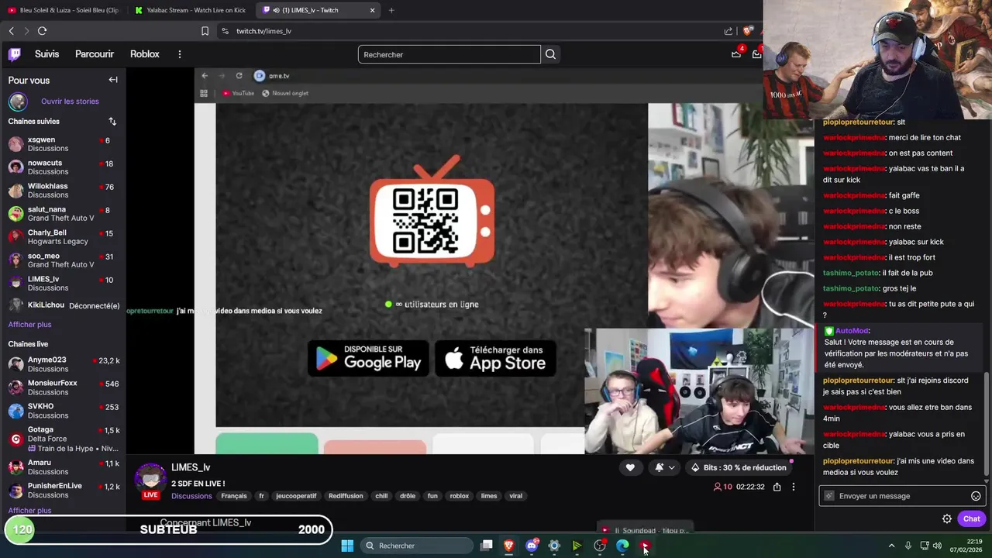Expand notification options next to bell

point(671,467)
